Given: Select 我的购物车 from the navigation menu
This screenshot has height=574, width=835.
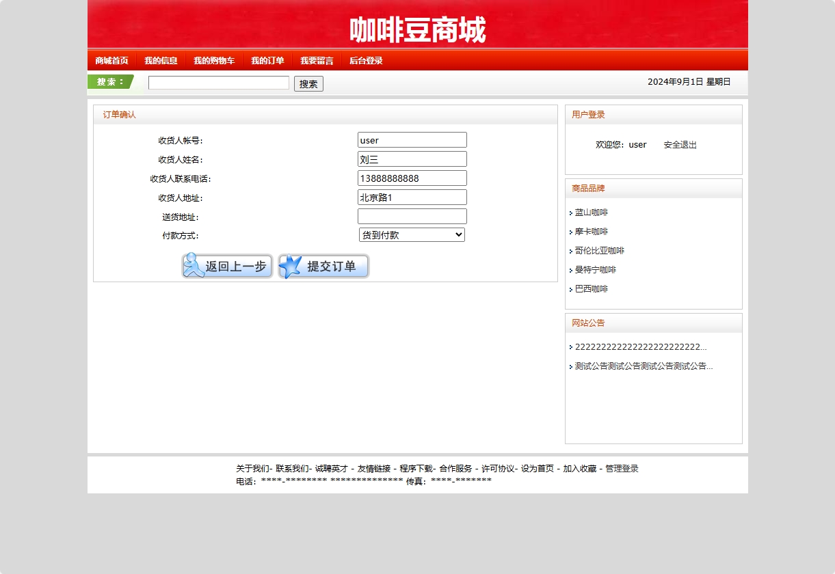Looking at the screenshot, I should pos(213,60).
